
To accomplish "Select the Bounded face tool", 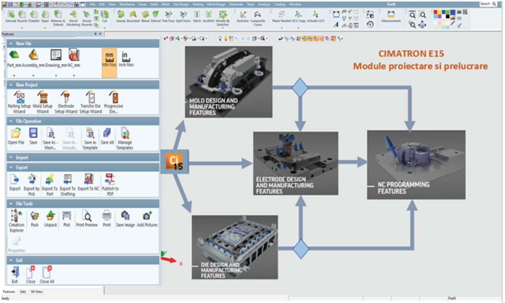I will pyautogui.click(x=133, y=16).
